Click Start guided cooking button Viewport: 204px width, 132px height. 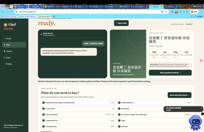pyautogui.click(x=170, y=73)
